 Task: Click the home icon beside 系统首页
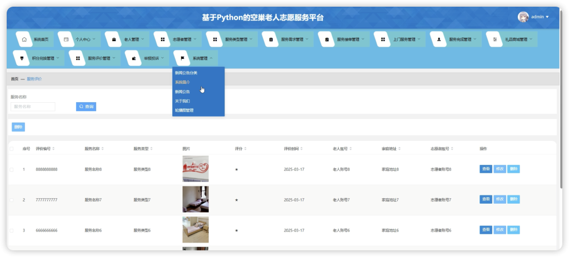pyautogui.click(x=24, y=39)
